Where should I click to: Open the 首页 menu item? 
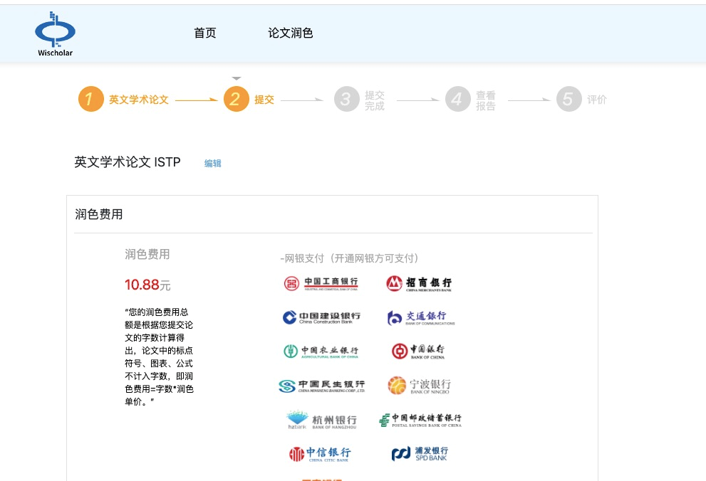pos(205,33)
